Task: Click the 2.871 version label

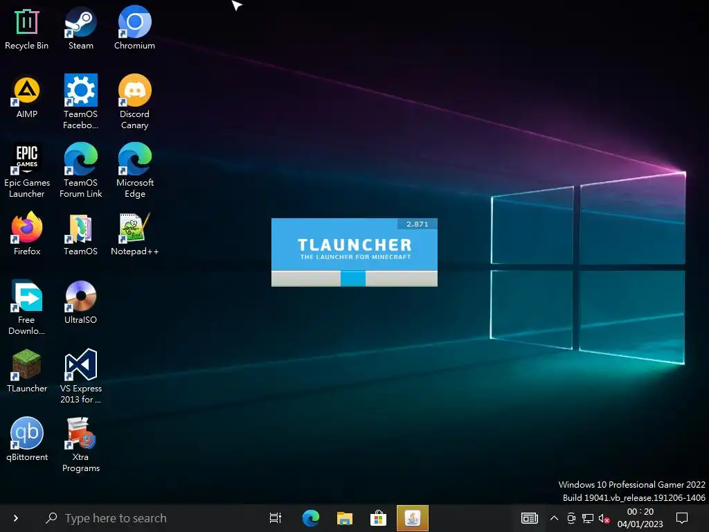Action: pos(417,224)
